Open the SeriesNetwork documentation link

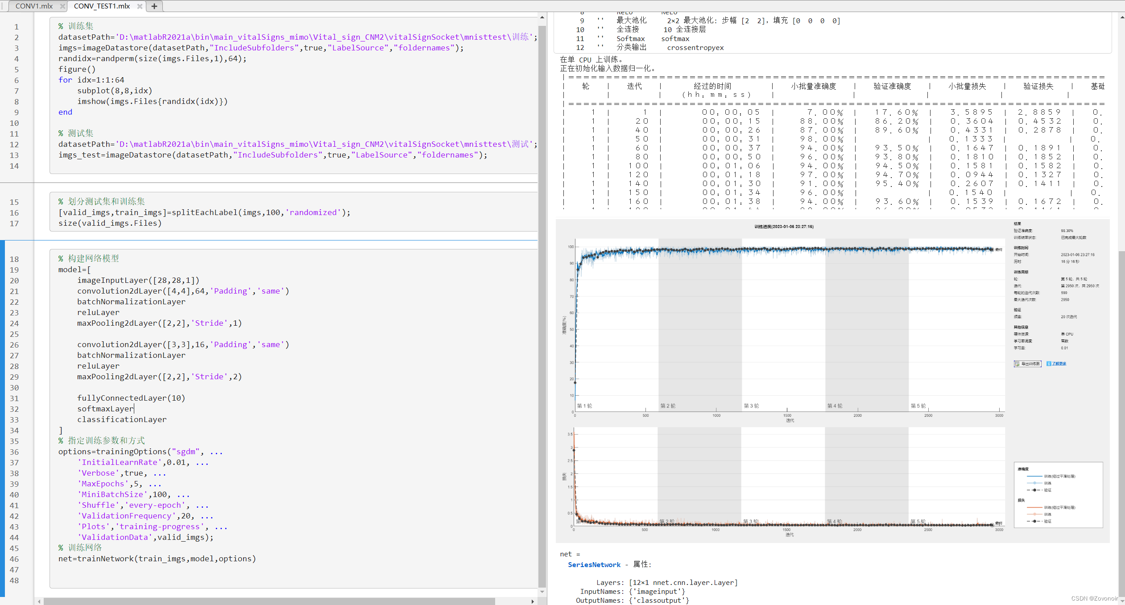[594, 565]
